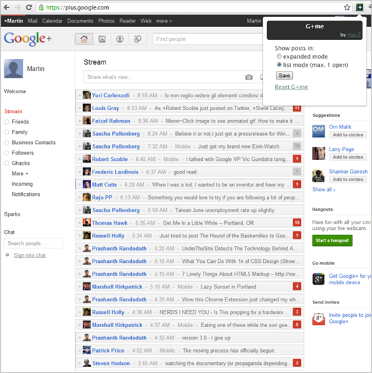The height and width of the screenshot is (373, 372).
Task: Click Sign into chat link
Action: [30, 255]
